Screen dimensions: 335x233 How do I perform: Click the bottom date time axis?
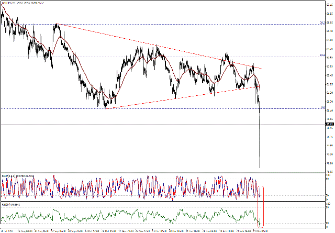[157, 229]
